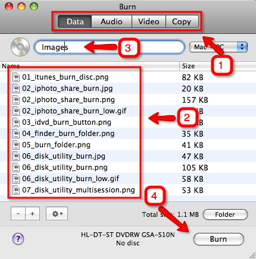Switch to the Data tab

pos(75,21)
